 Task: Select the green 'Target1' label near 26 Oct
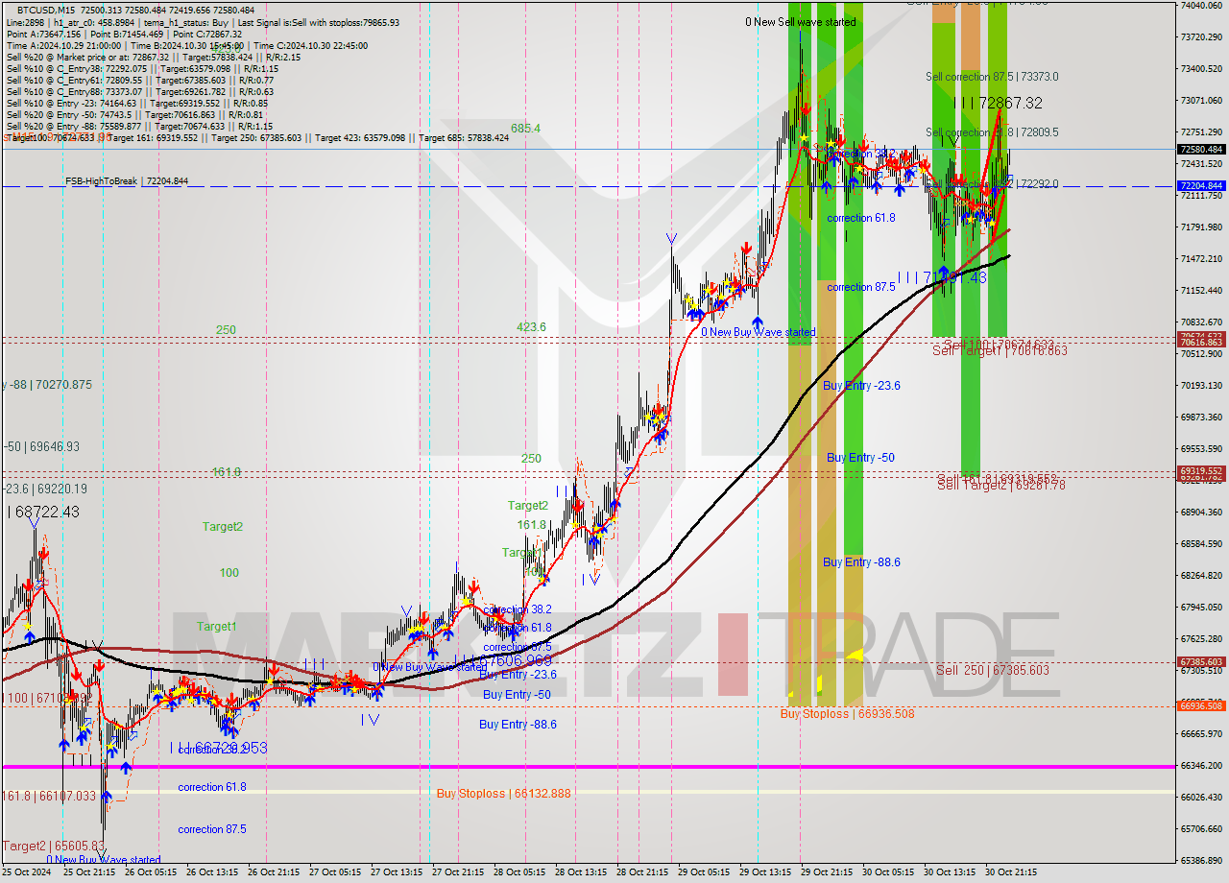tap(217, 627)
